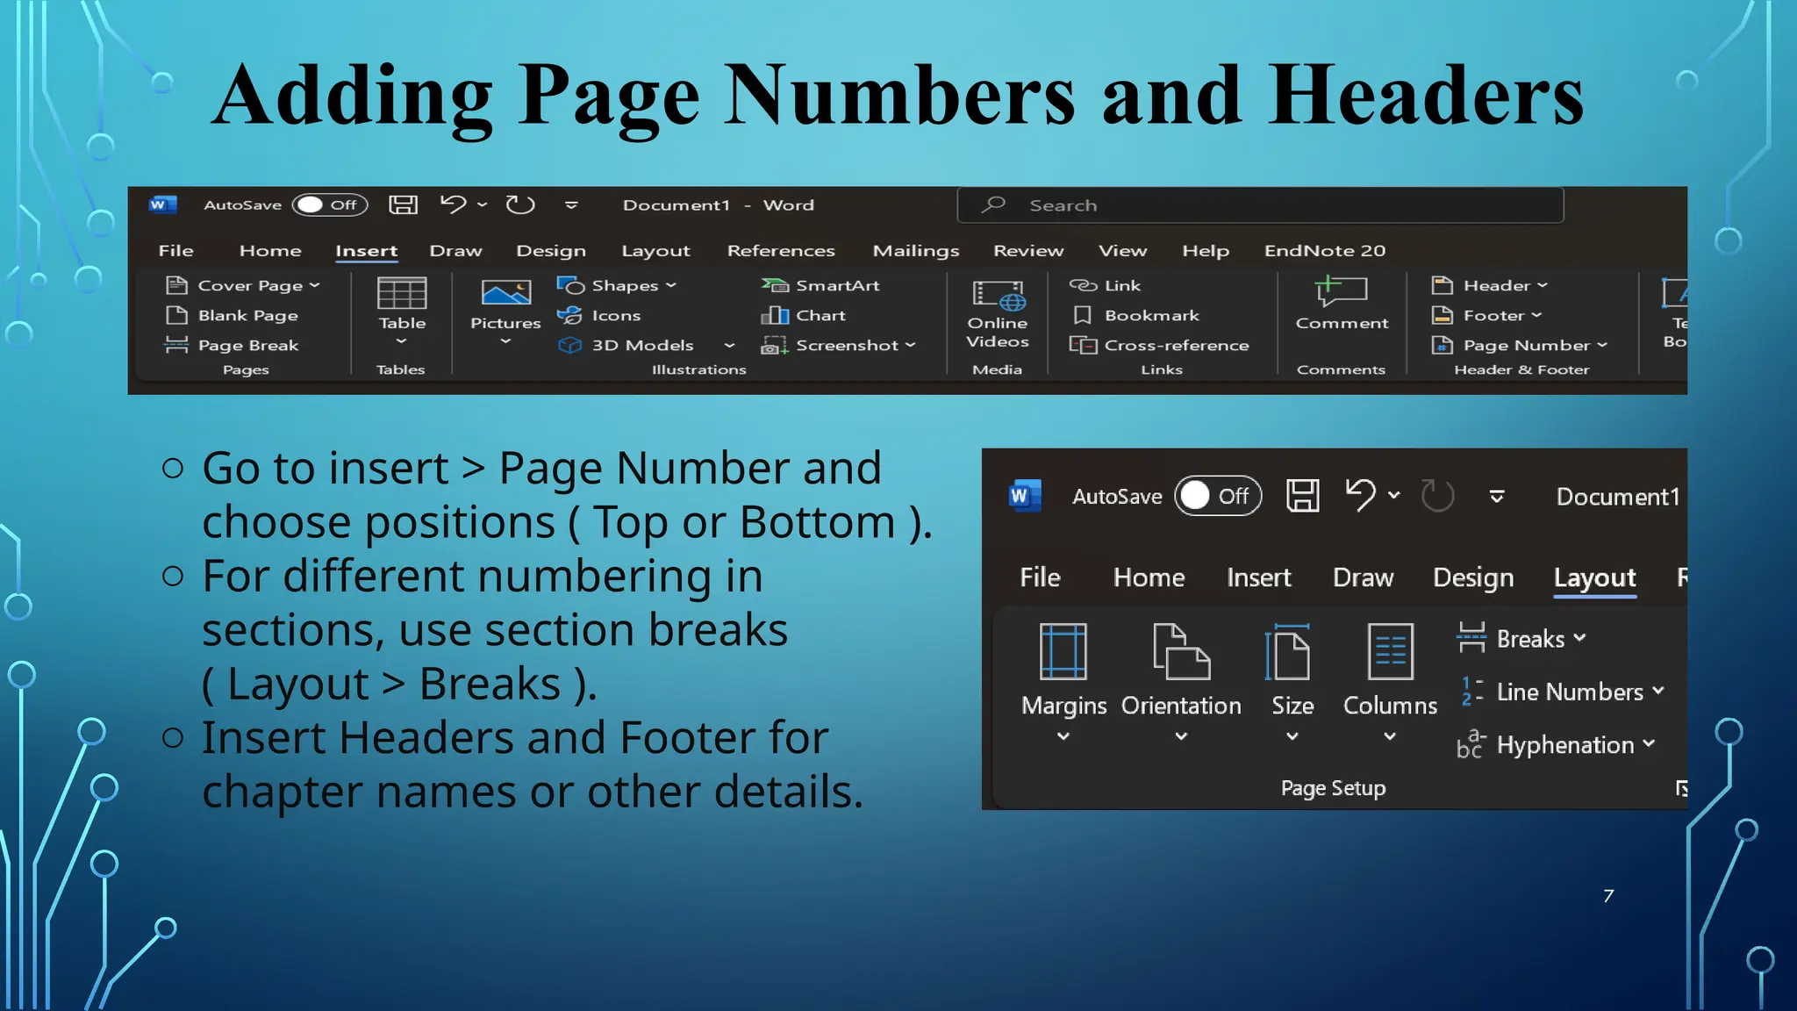Click Redo in the top Word title bar

520,204
